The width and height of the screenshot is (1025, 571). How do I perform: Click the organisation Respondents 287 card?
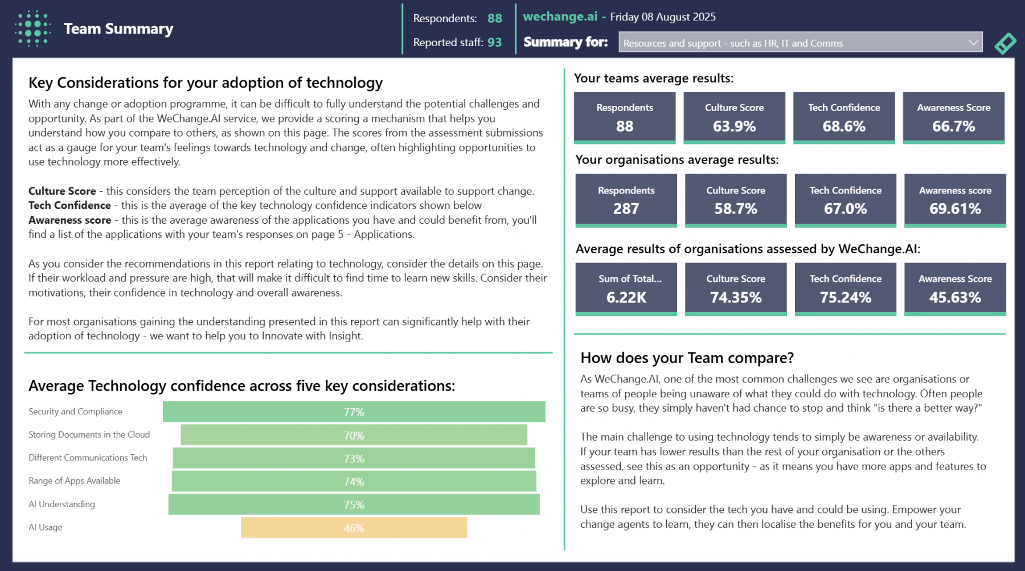click(x=626, y=200)
